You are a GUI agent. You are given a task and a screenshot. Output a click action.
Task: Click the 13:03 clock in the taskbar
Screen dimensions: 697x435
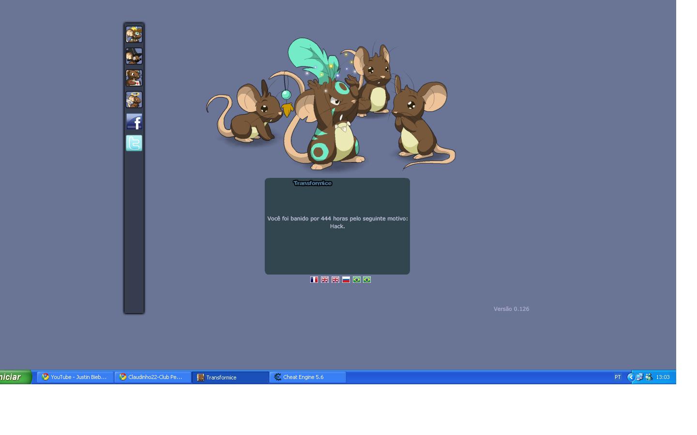tap(663, 377)
